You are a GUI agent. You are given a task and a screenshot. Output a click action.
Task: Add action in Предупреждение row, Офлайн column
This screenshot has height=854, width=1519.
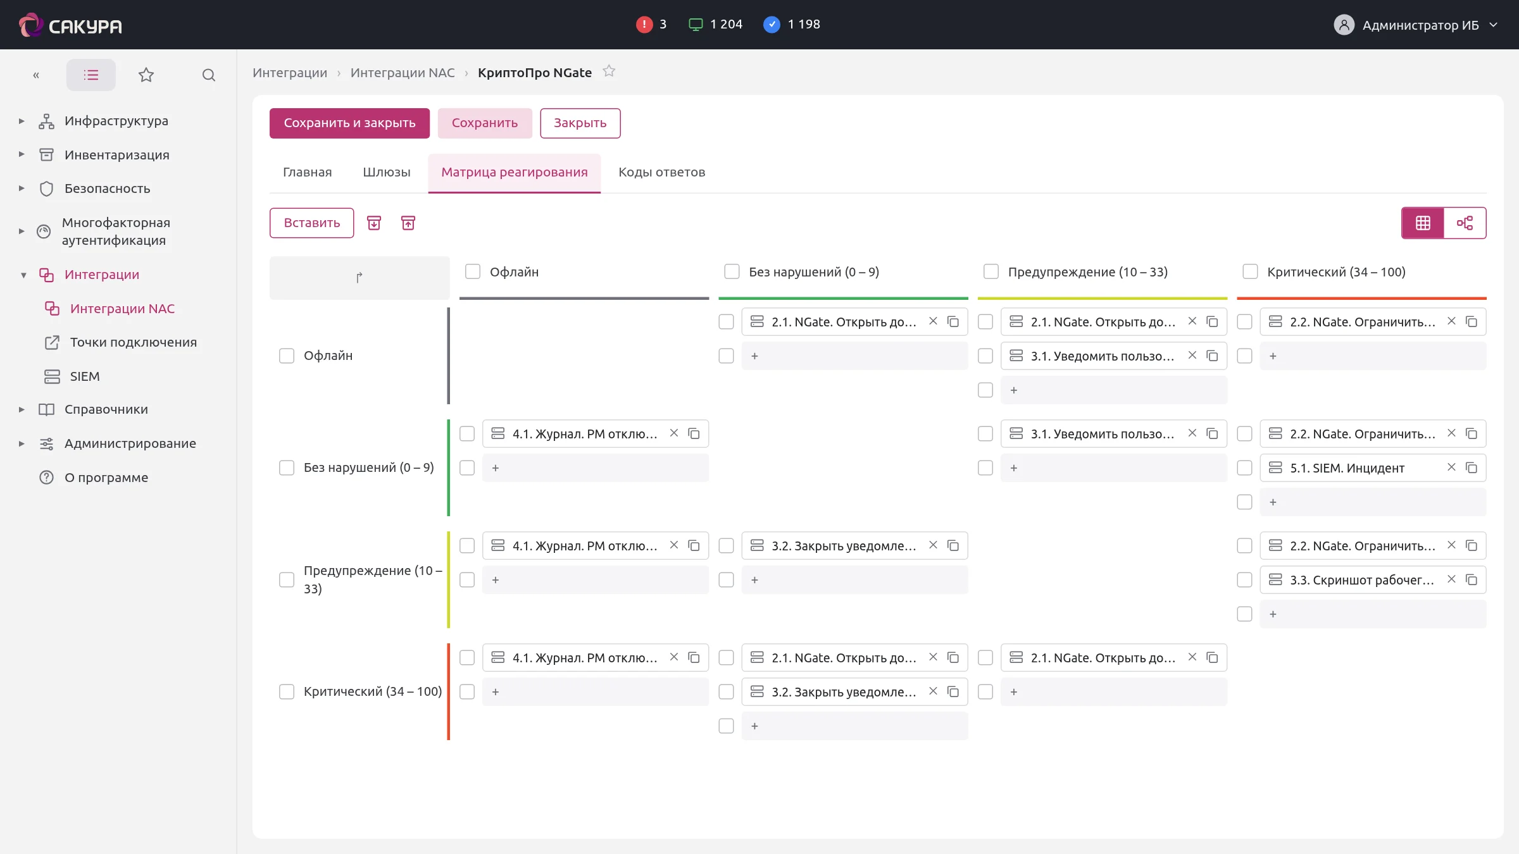[x=596, y=579]
